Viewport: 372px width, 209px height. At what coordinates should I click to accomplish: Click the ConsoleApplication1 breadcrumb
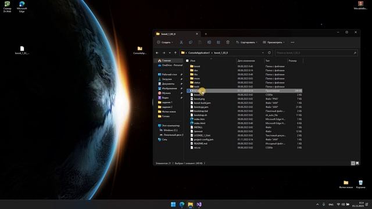click(199, 53)
